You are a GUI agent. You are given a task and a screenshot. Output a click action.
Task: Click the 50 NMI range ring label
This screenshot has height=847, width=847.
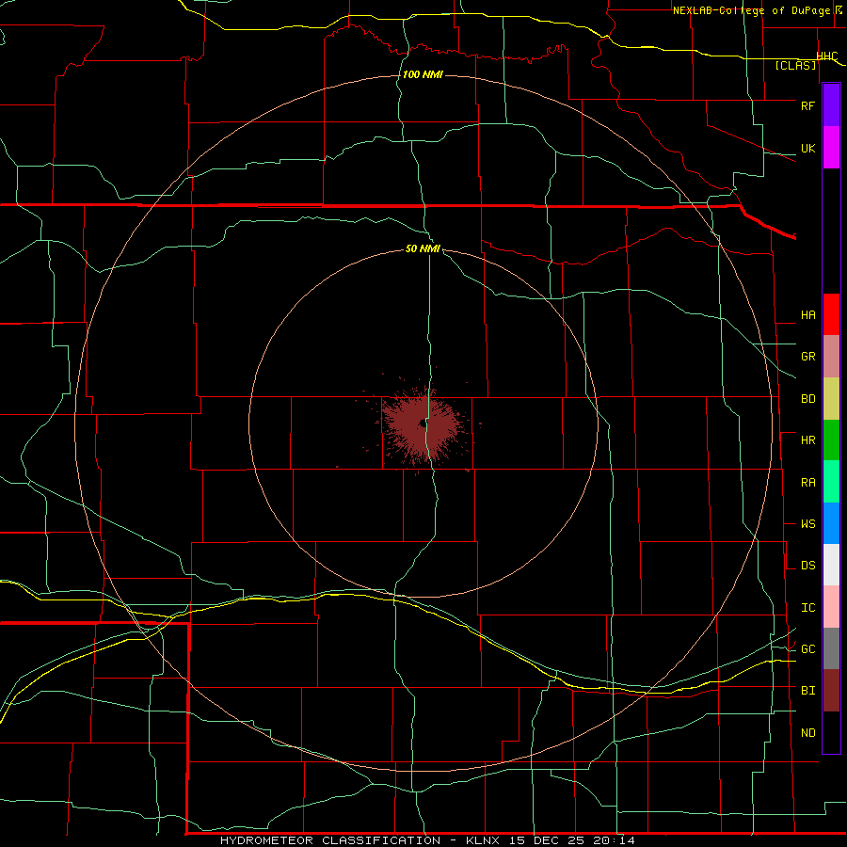[x=423, y=248]
